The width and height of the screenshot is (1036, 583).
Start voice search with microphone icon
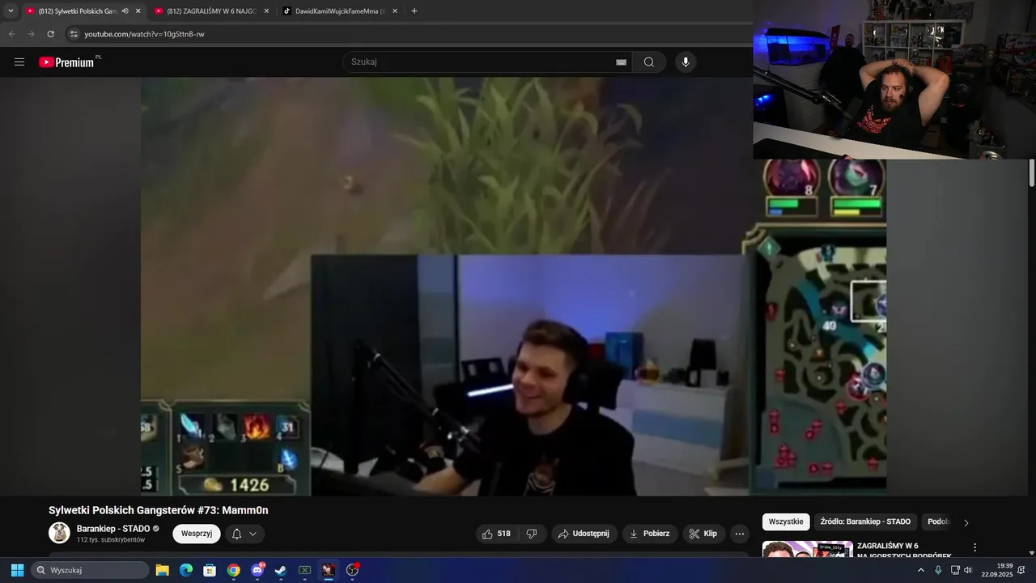point(686,62)
